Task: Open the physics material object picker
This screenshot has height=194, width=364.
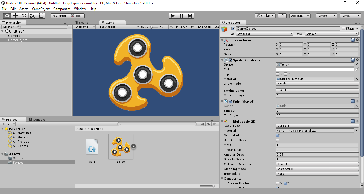Action: (357, 131)
